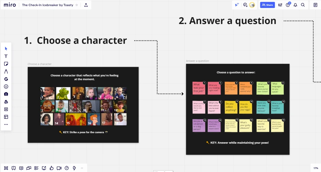The width and height of the screenshot is (321, 172).
Task: Click the board title text
Action: tap(47, 5)
